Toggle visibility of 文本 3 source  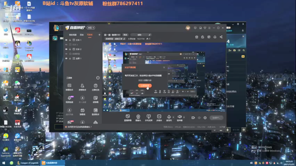click(x=66, y=45)
